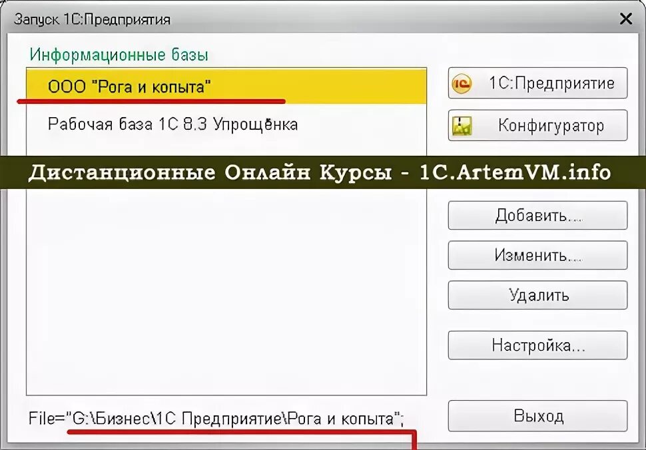Viewport: 646px width, 450px height.
Task: Exit the launcher via Выход button
Action: pos(537,416)
